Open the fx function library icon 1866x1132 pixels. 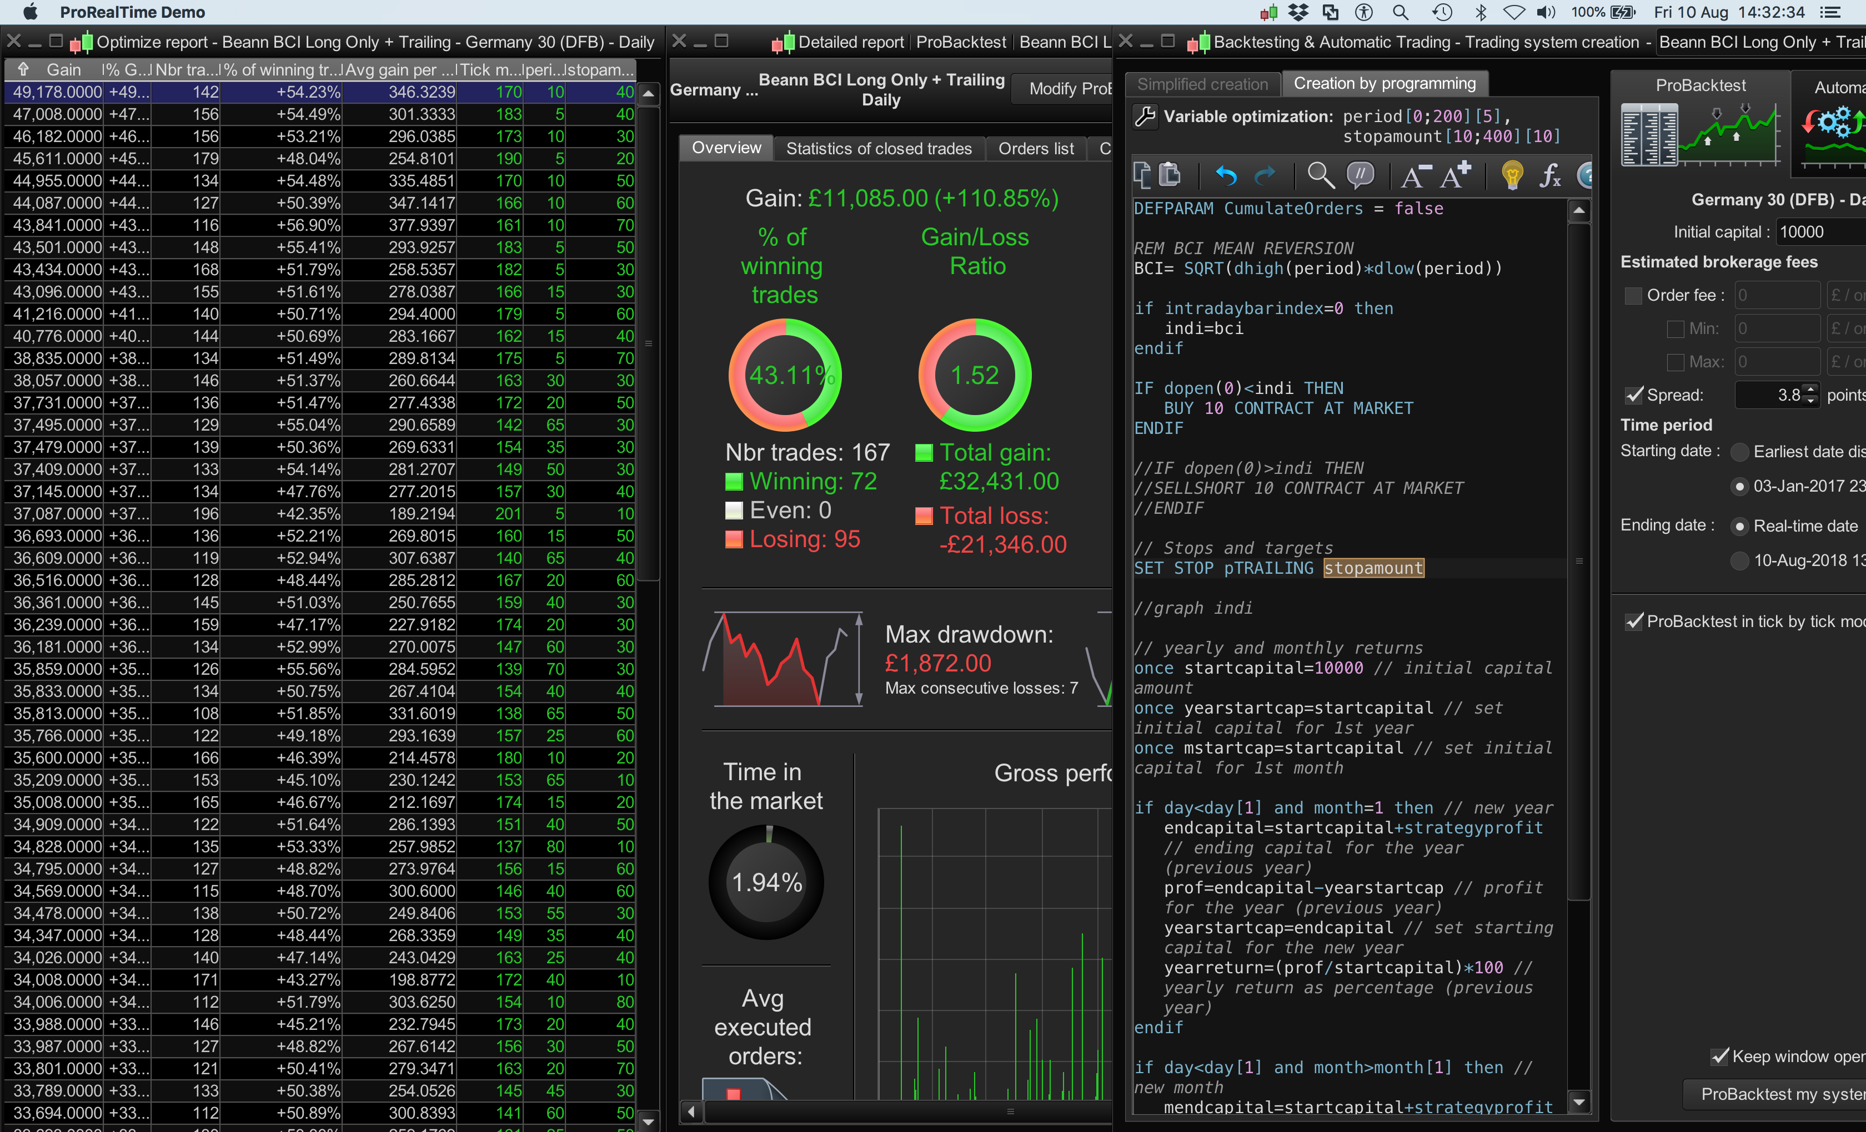[1549, 175]
